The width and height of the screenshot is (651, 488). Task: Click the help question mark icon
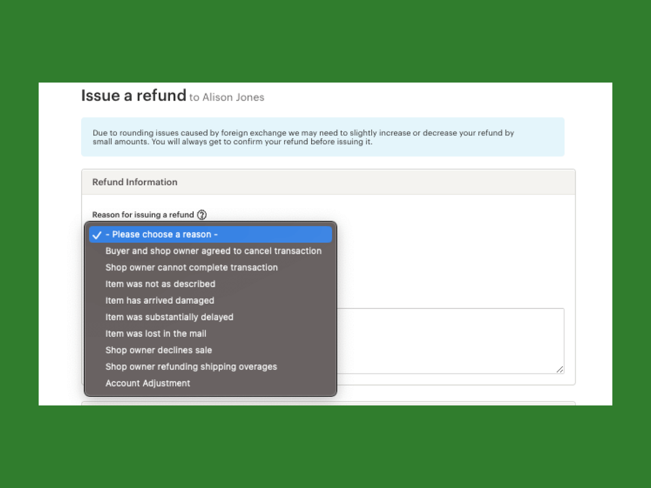click(x=202, y=215)
